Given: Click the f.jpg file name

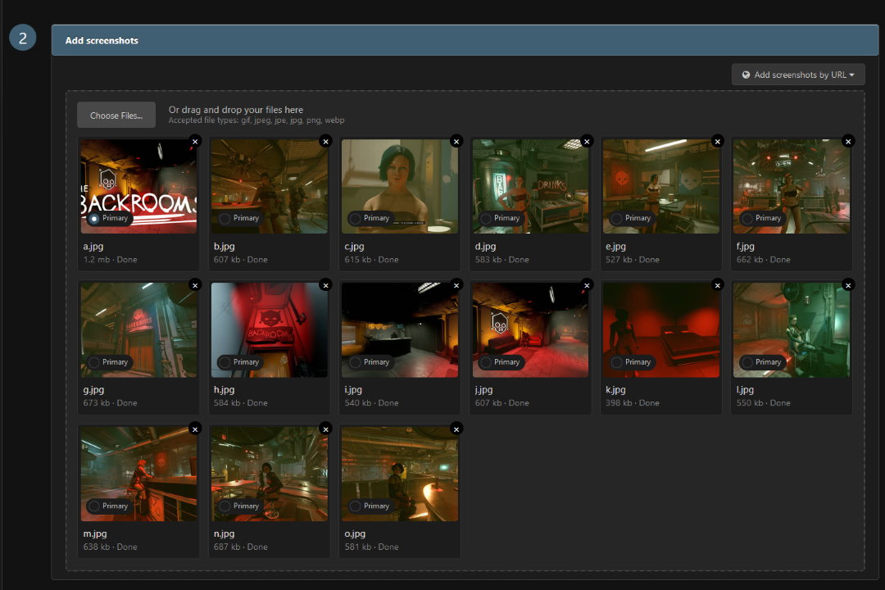Looking at the screenshot, I should tap(746, 246).
